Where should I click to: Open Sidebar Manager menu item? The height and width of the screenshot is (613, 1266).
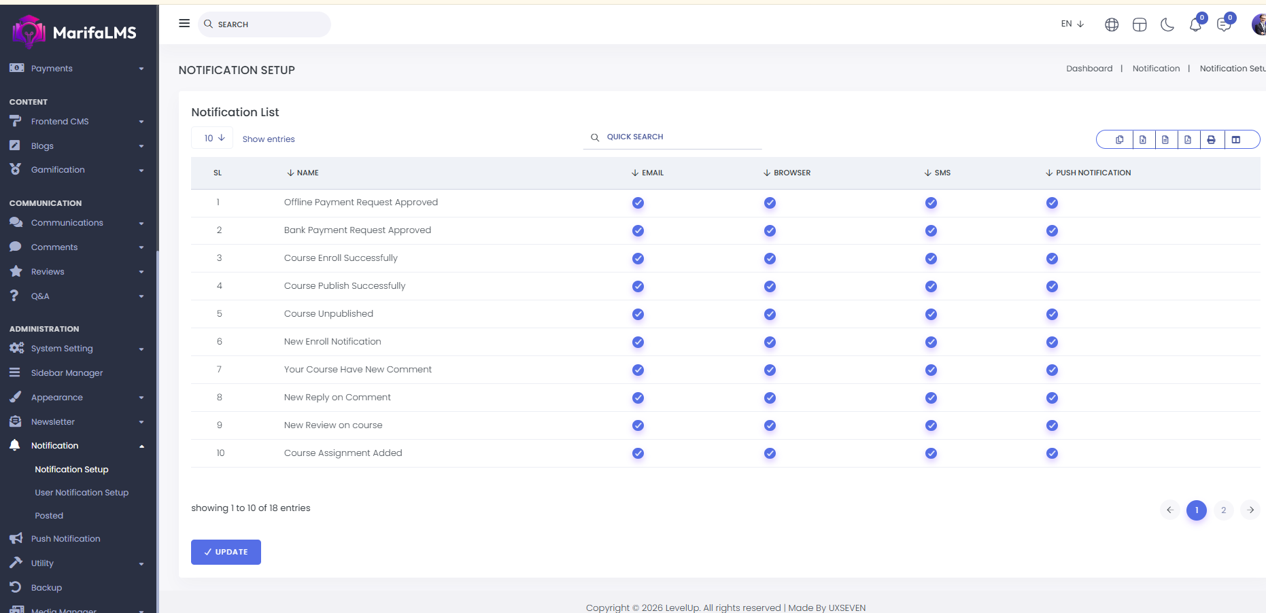(x=67, y=373)
